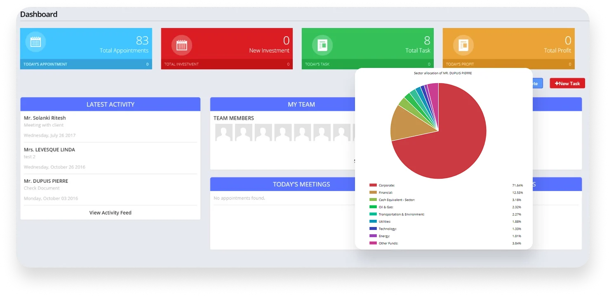
Task: Click the Sector allocation chart title
Action: 443,73
